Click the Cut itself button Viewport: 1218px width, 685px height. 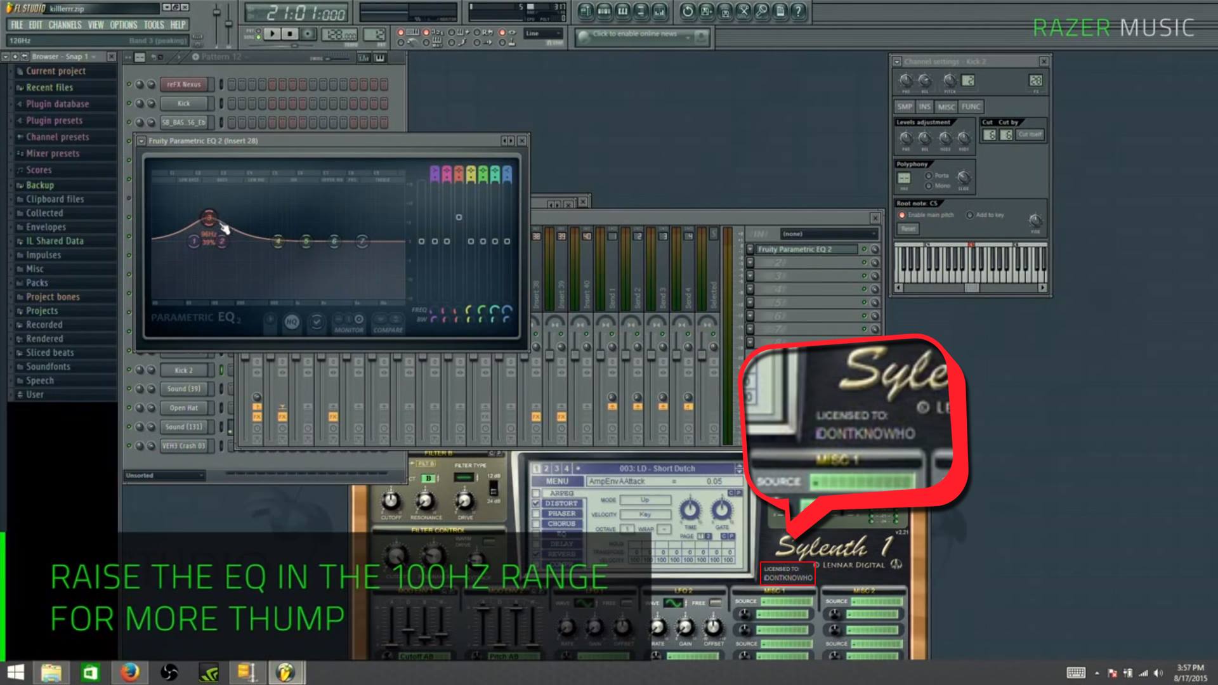coord(1030,134)
